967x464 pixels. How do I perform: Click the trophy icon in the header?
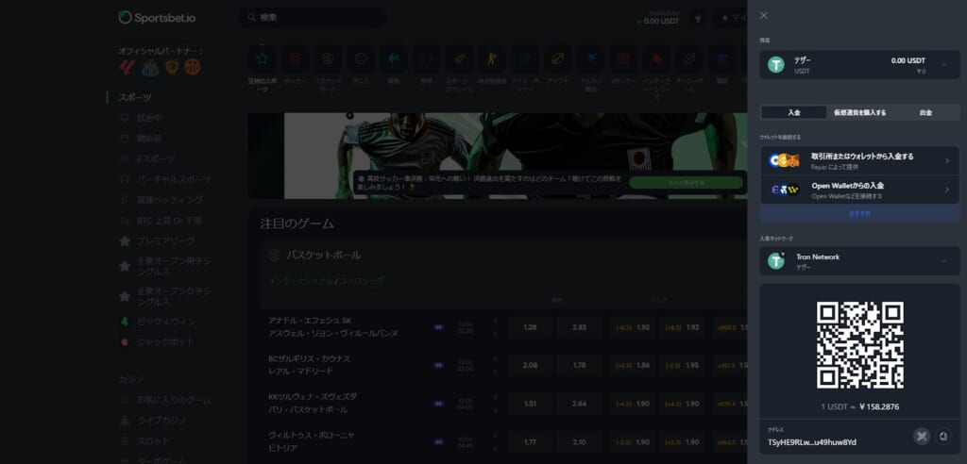[x=698, y=19]
